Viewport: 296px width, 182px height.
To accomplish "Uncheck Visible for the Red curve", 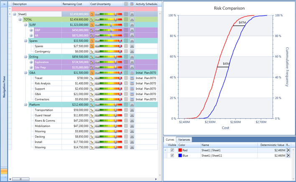I will tap(172, 150).
